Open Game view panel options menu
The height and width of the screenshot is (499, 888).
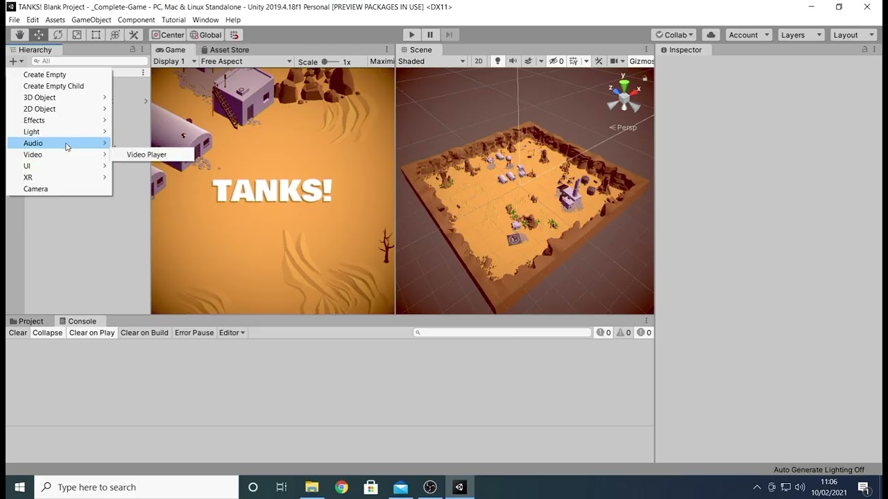(x=387, y=50)
